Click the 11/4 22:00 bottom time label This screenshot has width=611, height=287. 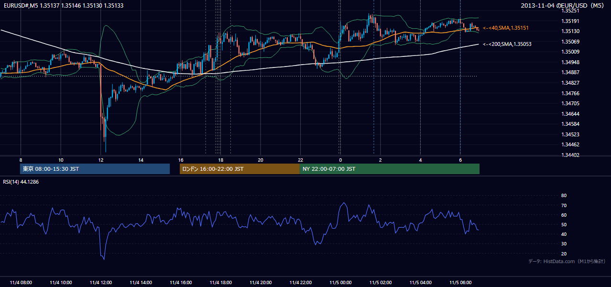click(x=300, y=283)
